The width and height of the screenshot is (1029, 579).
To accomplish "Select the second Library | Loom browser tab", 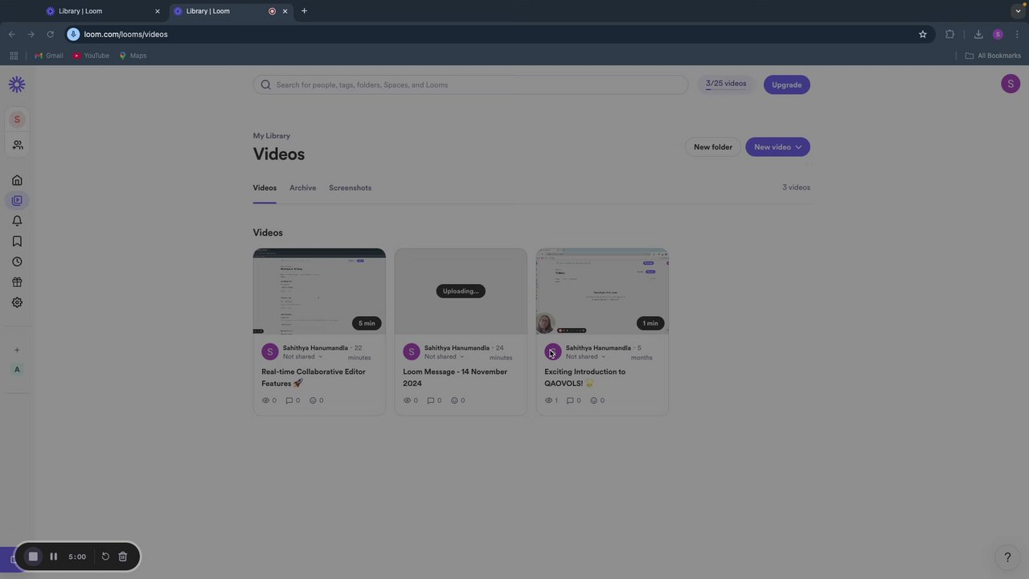I will coord(230,11).
